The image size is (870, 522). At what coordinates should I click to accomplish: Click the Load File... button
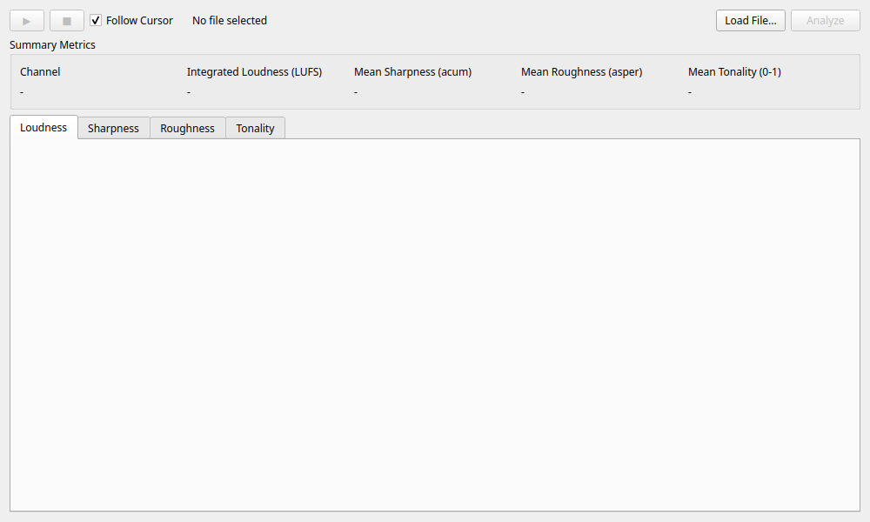[x=750, y=20]
